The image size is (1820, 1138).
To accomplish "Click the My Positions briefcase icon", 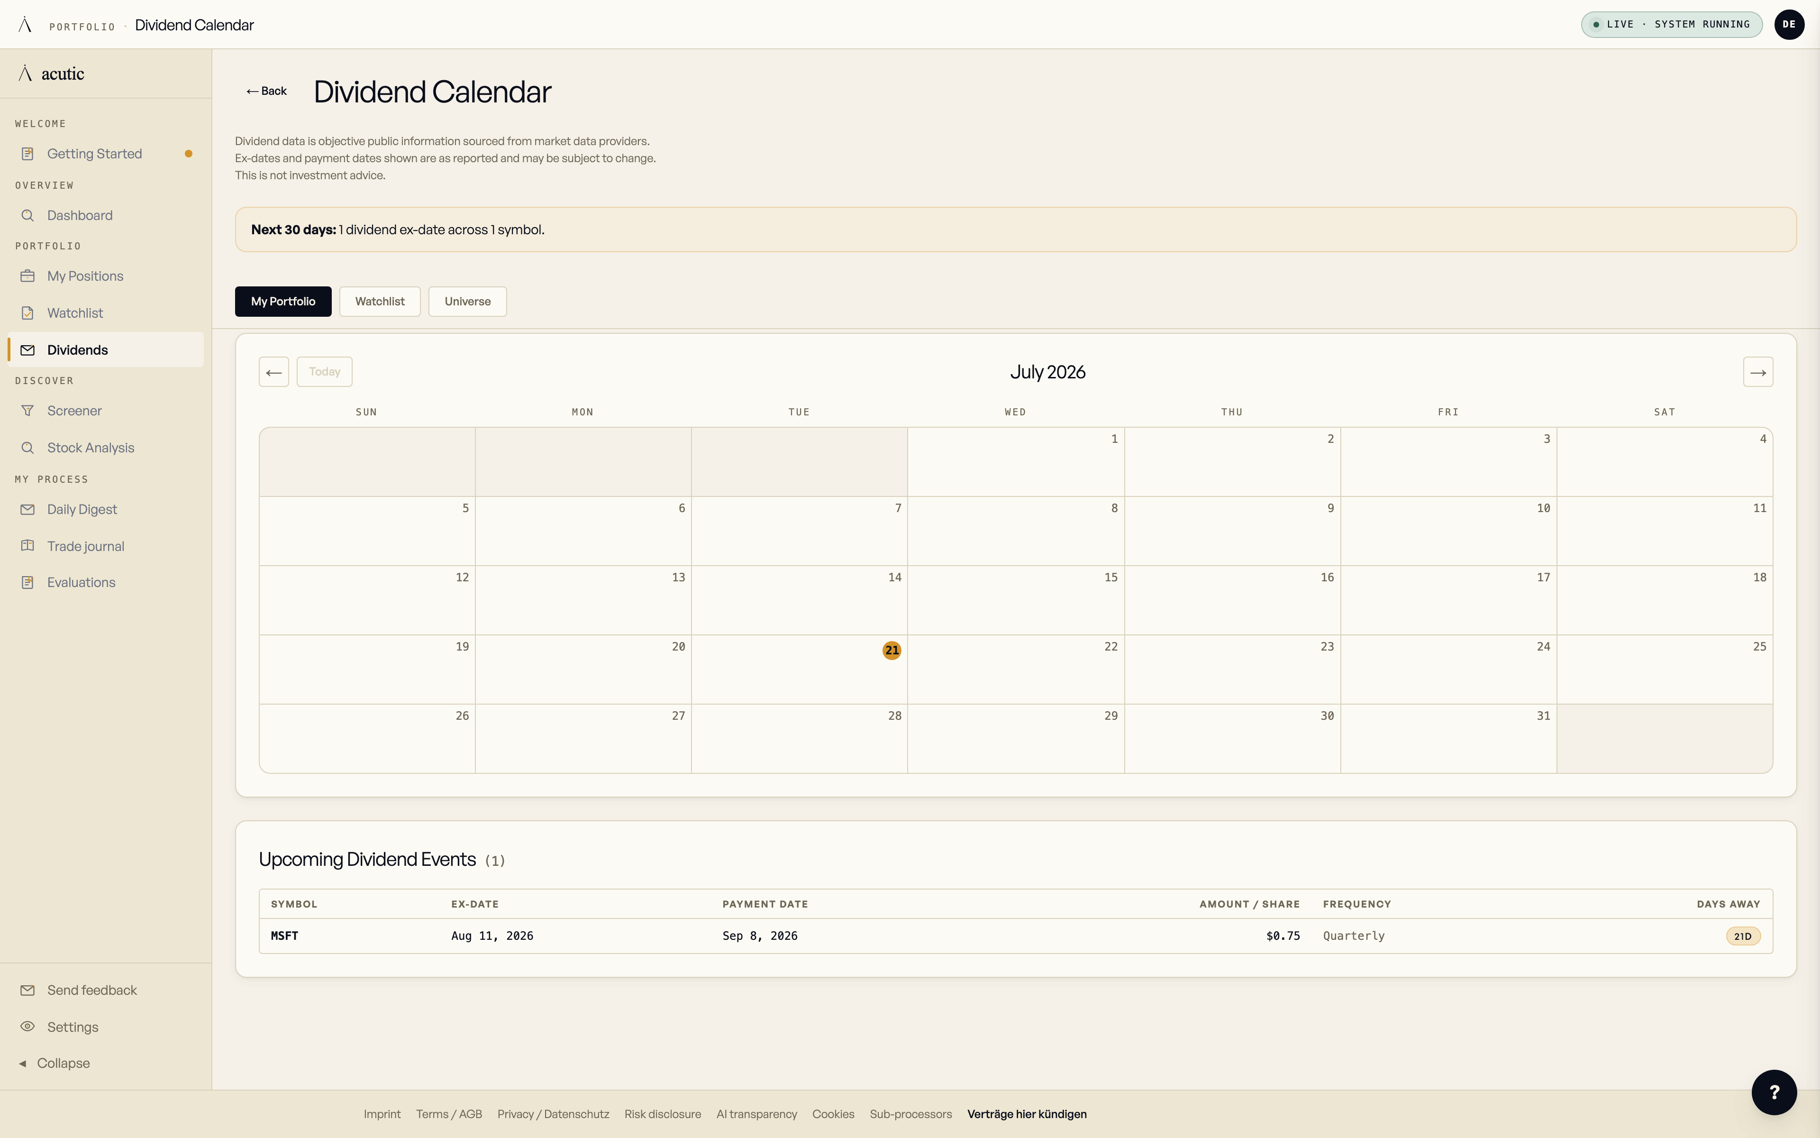I will (x=28, y=276).
